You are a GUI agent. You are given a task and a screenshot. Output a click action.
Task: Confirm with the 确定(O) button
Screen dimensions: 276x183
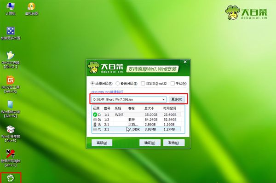click(150, 143)
